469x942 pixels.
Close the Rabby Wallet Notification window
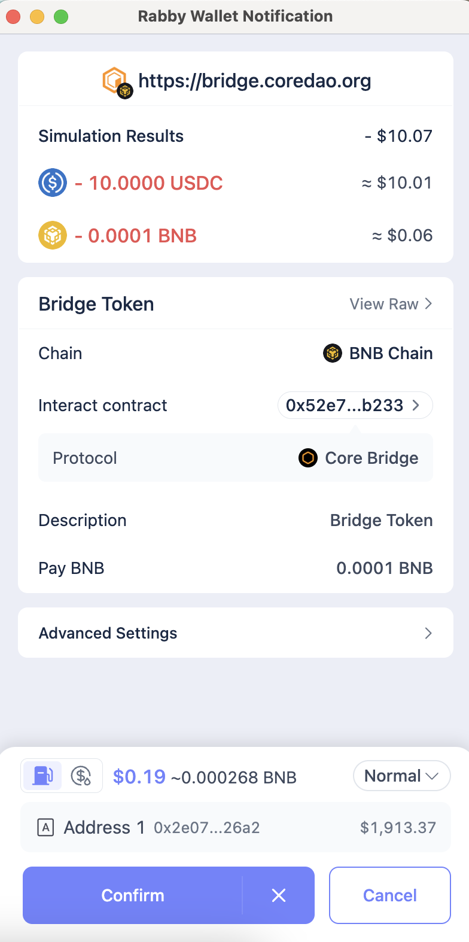pyautogui.click(x=13, y=17)
